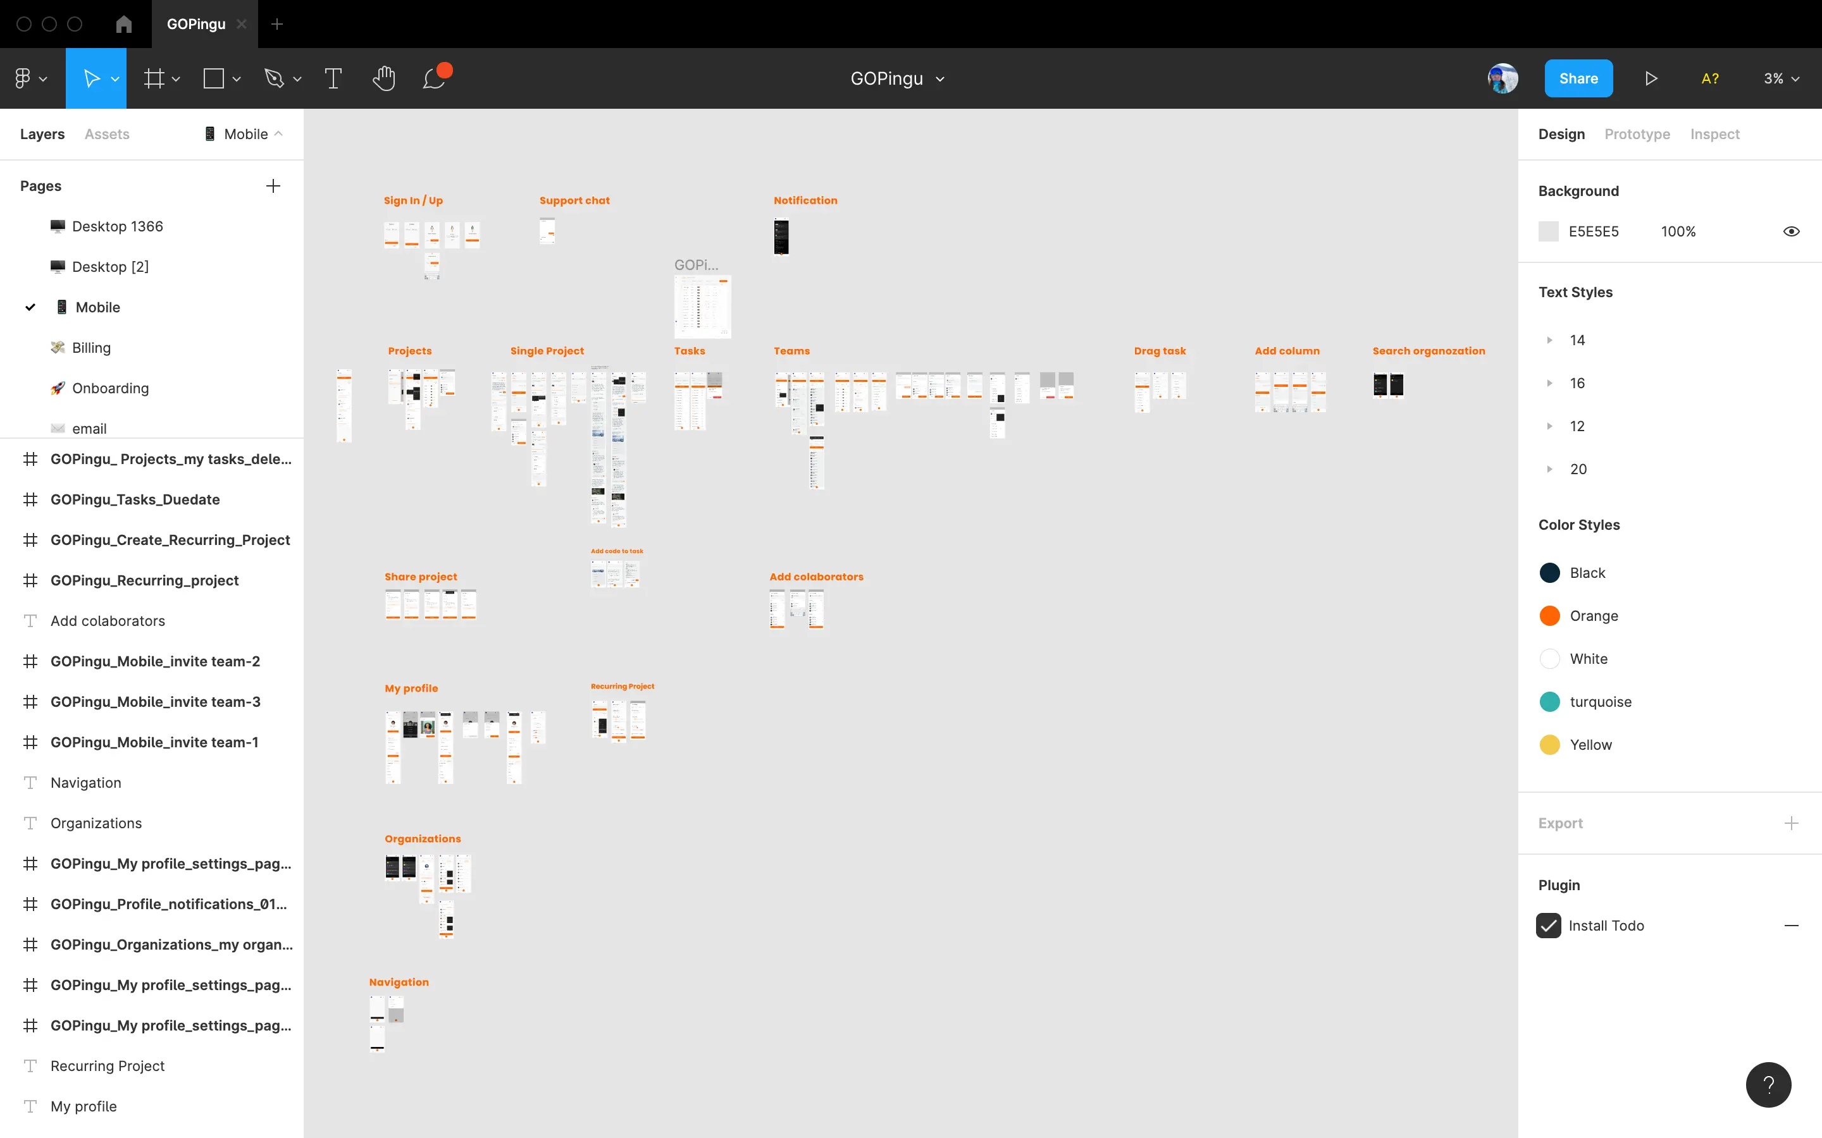Toggle Install Todo plugin checkbox

[1549, 926]
